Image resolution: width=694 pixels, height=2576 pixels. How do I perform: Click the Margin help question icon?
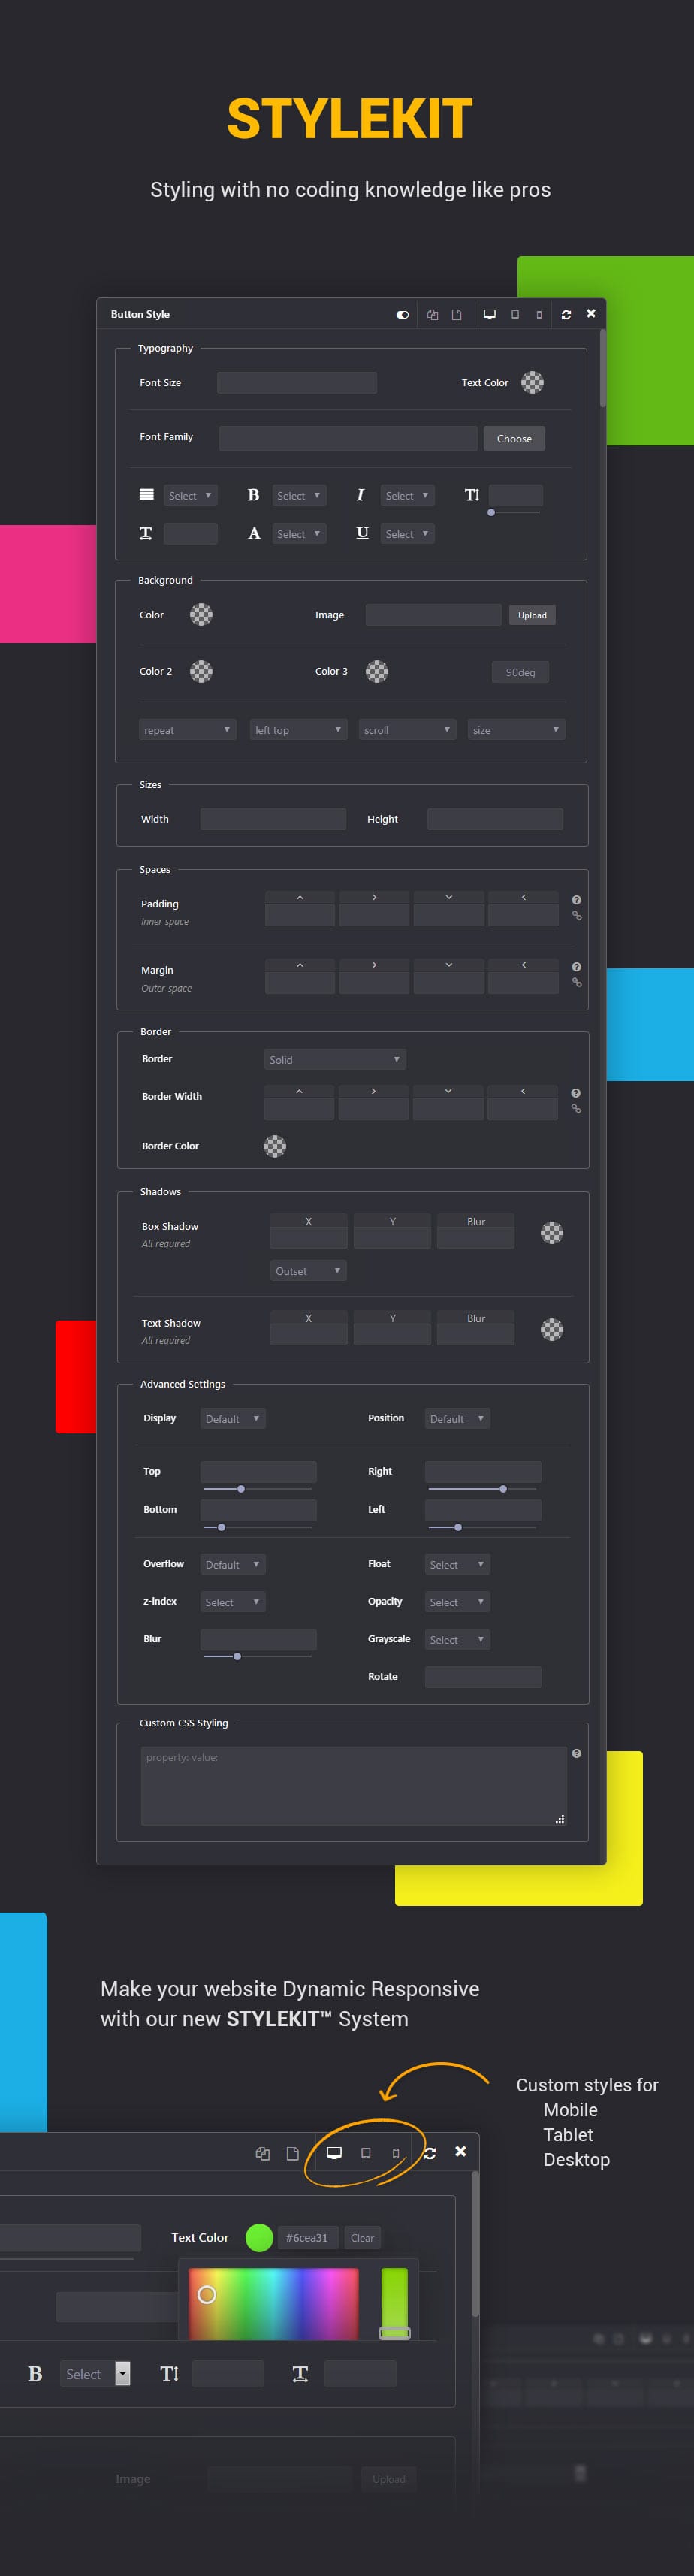click(576, 967)
